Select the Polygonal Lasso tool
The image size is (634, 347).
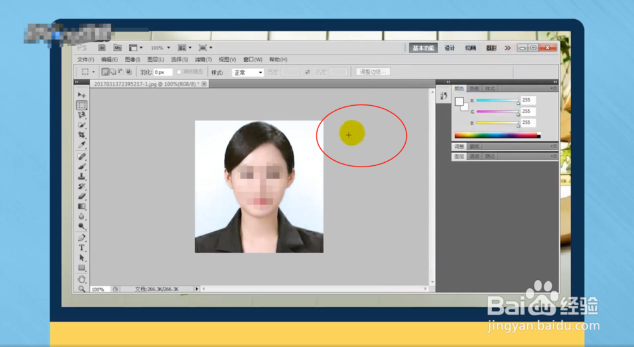pyautogui.click(x=82, y=115)
